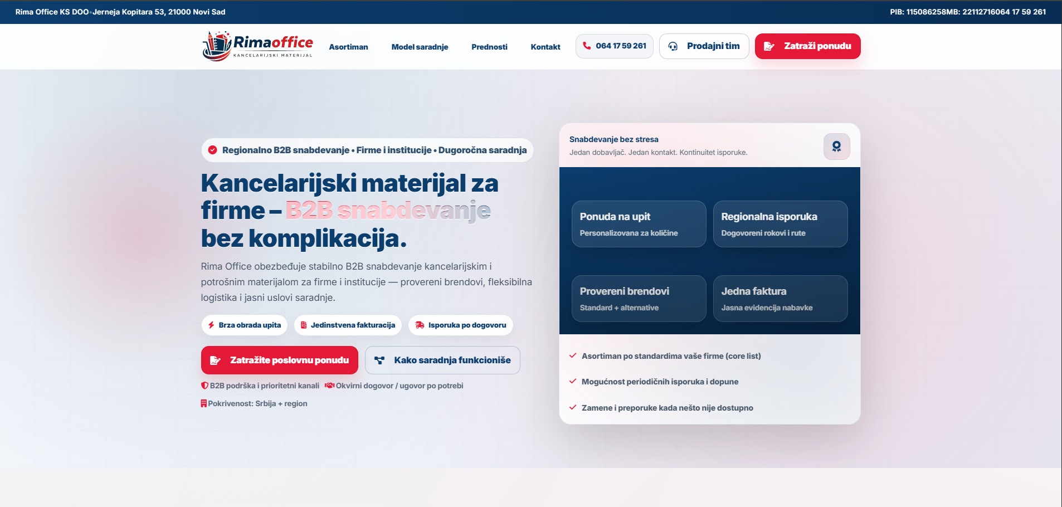
Task: Open the Asortiman menu item
Action: click(x=349, y=47)
